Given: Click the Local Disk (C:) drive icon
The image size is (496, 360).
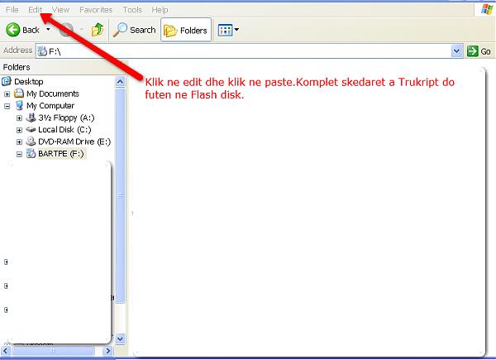Looking at the screenshot, I should pyautogui.click(x=31, y=129).
